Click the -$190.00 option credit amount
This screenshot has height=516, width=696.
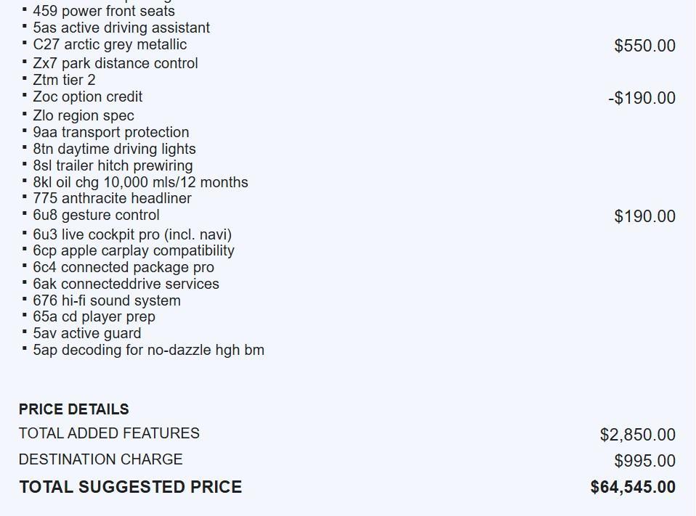coord(642,98)
